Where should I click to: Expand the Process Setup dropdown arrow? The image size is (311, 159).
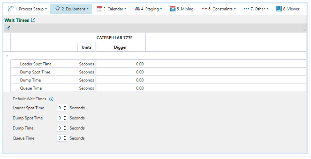[x=46, y=9]
